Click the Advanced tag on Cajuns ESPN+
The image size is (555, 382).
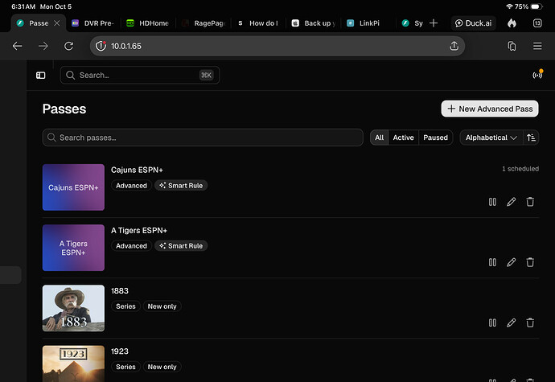click(131, 186)
